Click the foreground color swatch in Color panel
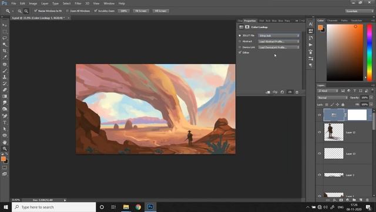The width and height of the screenshot is (376, 212). pos(320,28)
